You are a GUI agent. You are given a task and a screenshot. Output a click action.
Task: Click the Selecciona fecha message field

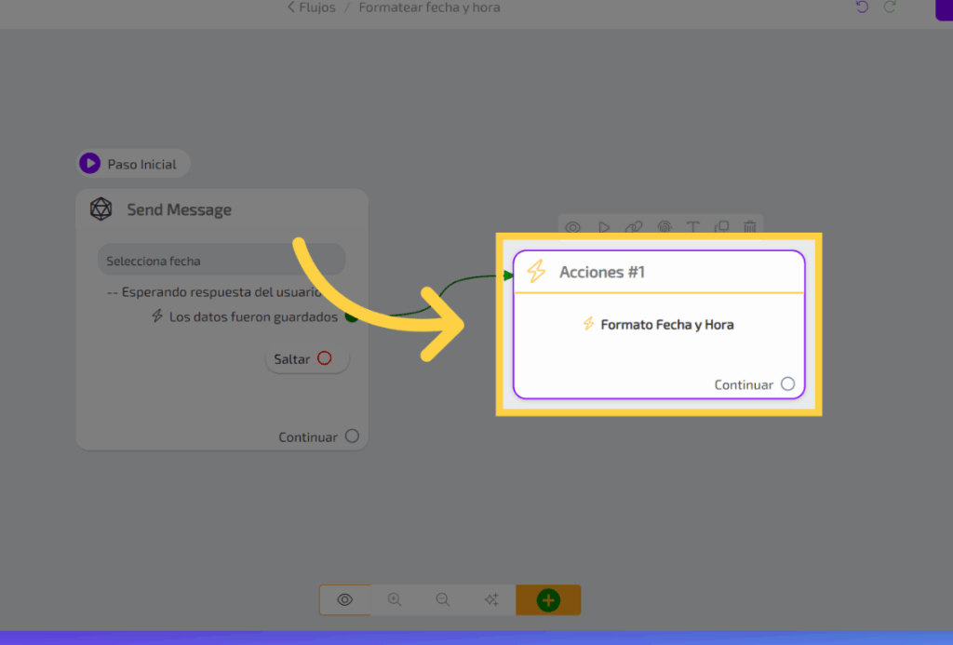(x=221, y=261)
